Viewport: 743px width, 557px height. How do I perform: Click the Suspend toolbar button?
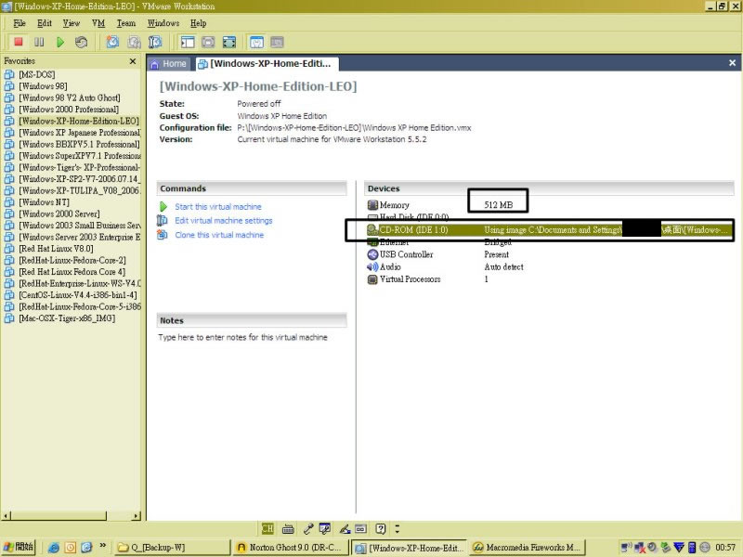(x=39, y=42)
